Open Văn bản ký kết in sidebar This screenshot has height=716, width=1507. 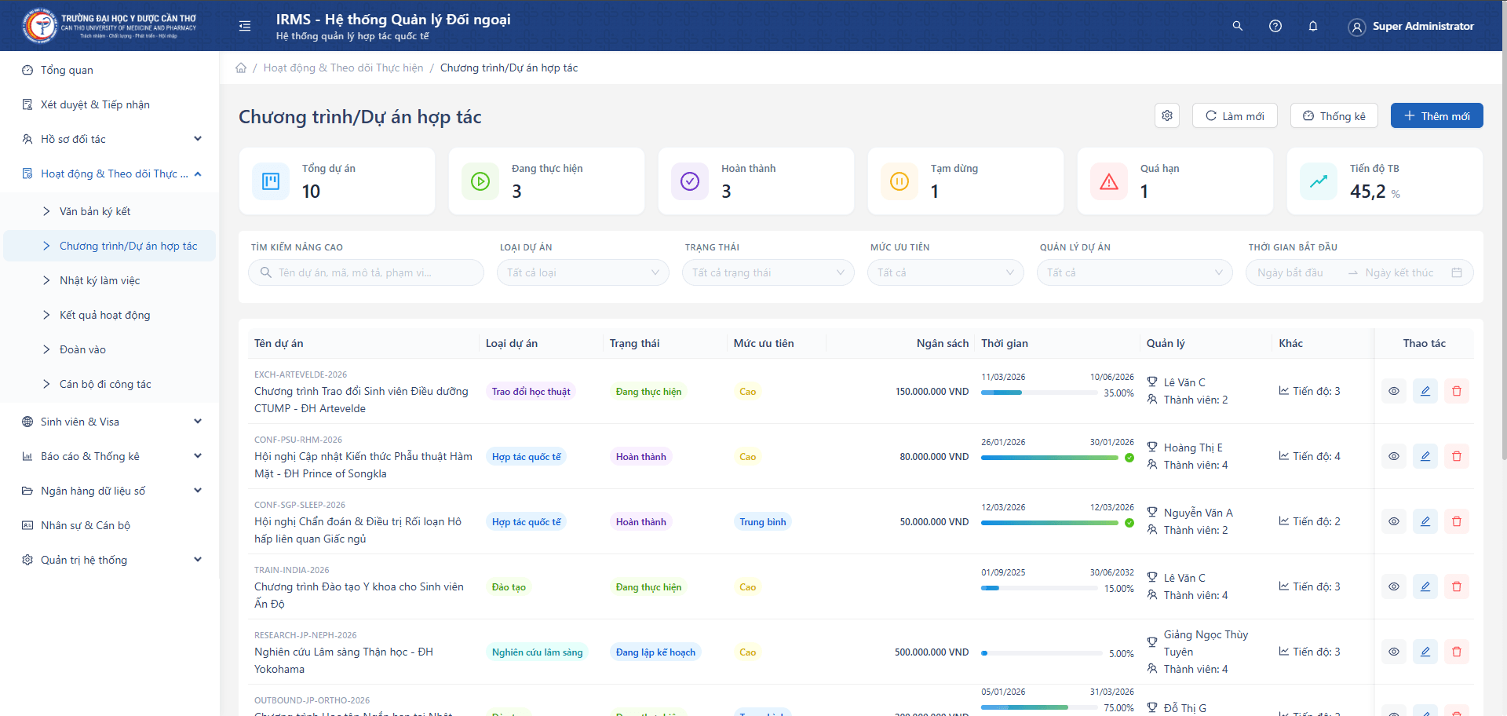point(95,211)
